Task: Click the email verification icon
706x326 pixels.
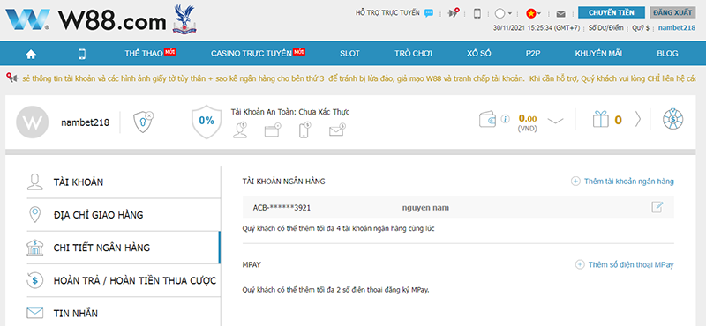Action: pyautogui.click(x=336, y=130)
